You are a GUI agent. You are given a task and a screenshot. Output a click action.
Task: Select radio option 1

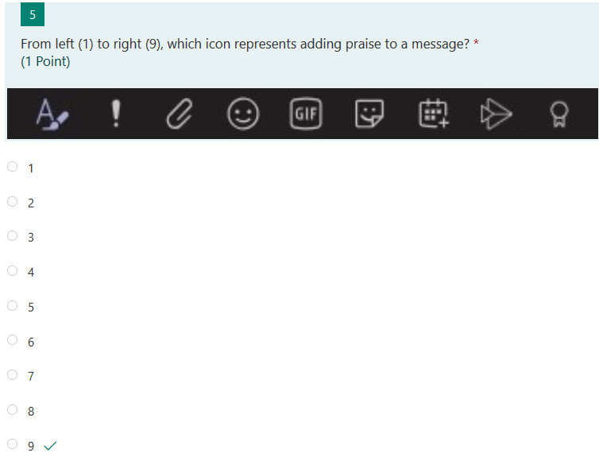tap(12, 167)
